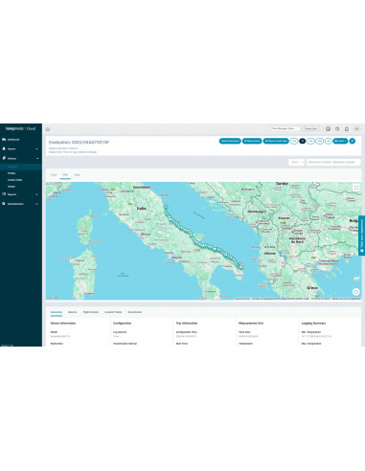Click the Trip Information heading
Viewport: 365px width, 471px height.
pos(187,324)
